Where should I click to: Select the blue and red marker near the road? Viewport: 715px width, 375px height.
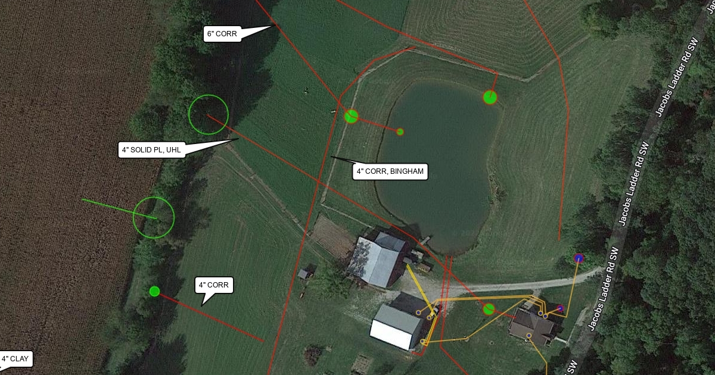pyautogui.click(x=579, y=258)
